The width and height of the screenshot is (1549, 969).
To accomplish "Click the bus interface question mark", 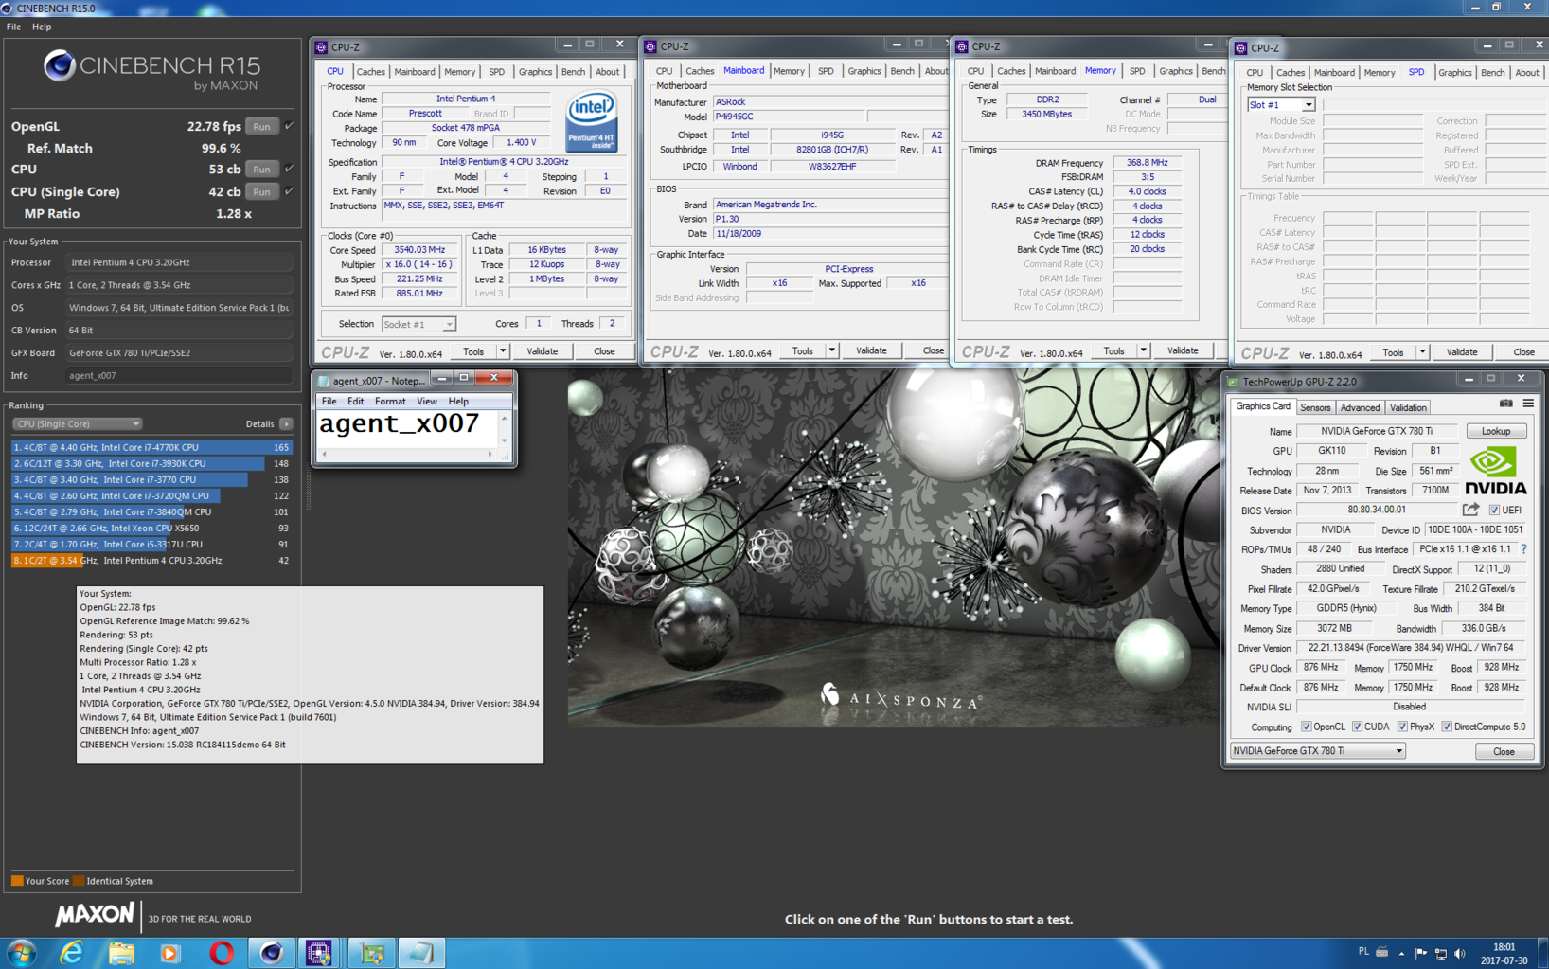I will click(1523, 549).
